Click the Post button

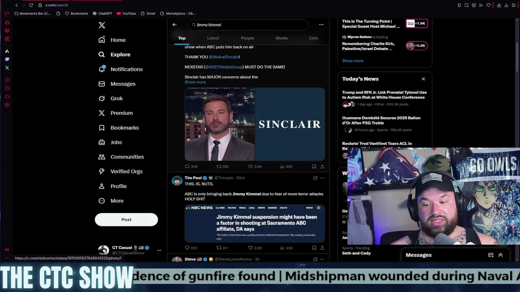[126, 219]
